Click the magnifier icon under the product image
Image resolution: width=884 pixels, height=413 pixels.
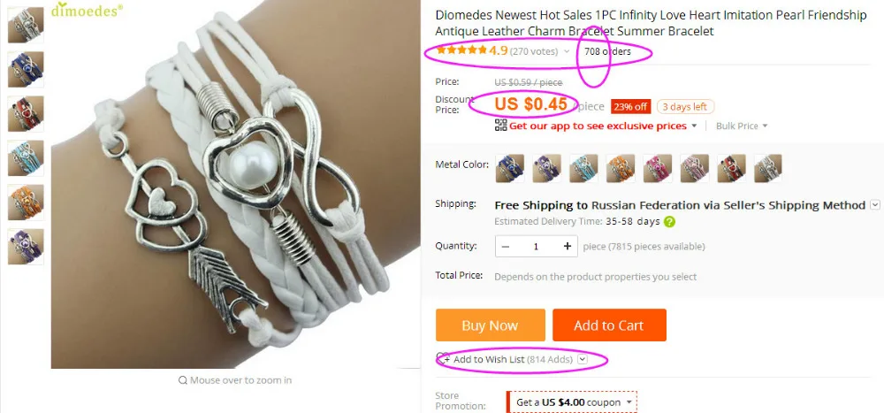(183, 380)
